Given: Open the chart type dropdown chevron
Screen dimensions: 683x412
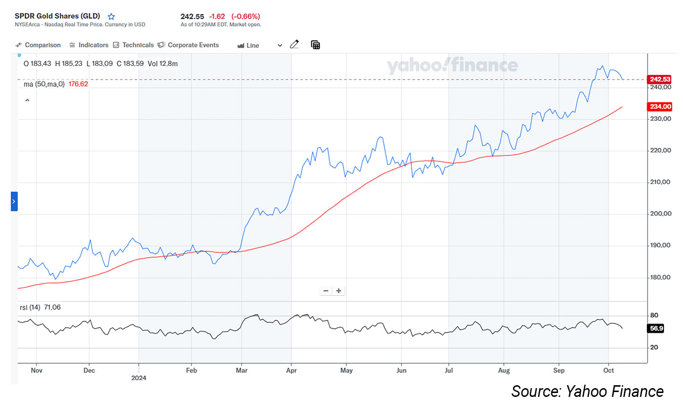Looking at the screenshot, I should click(x=280, y=46).
